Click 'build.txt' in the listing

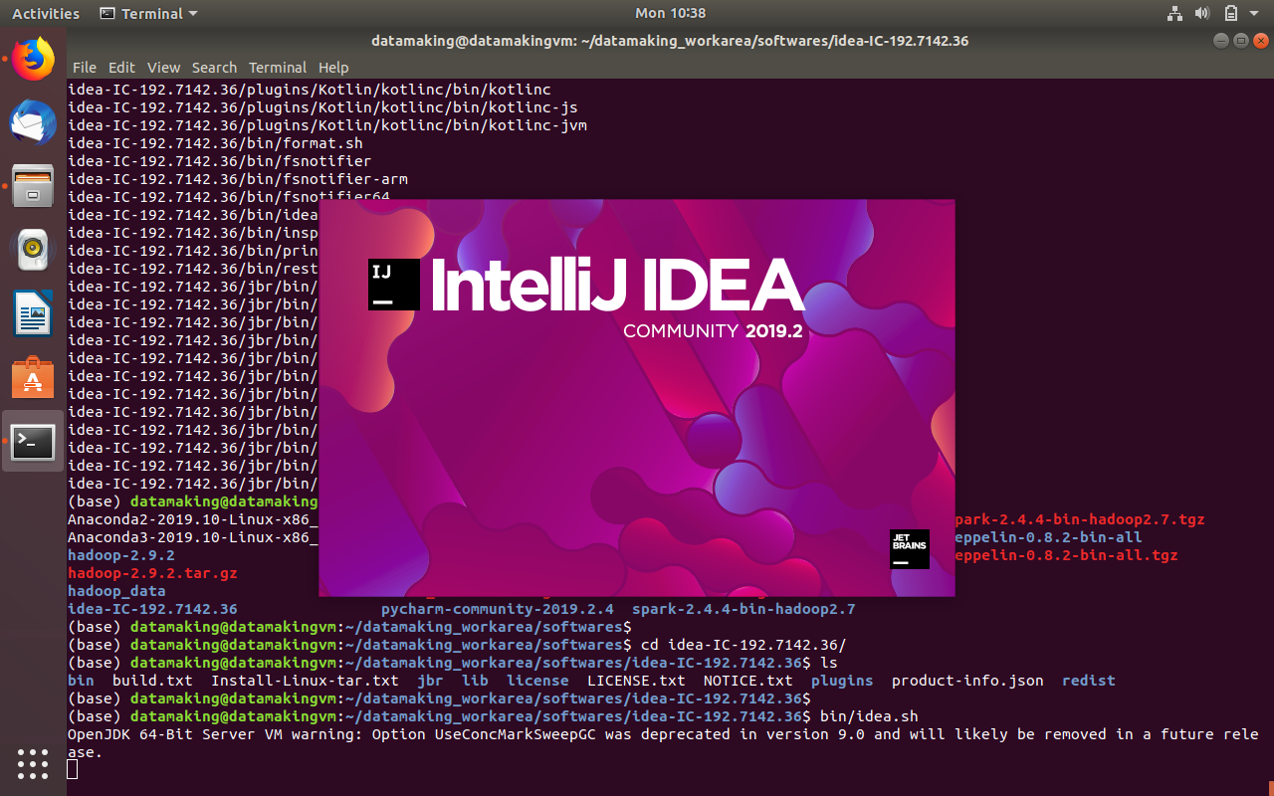[152, 681]
